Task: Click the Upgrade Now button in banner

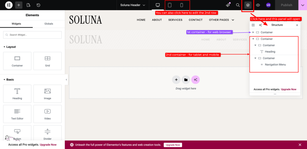Action: tap(173, 145)
